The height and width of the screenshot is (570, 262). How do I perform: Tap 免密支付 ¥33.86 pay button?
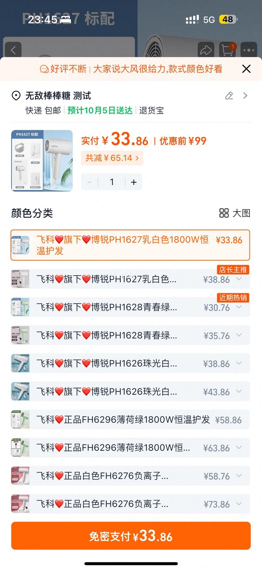point(131,536)
